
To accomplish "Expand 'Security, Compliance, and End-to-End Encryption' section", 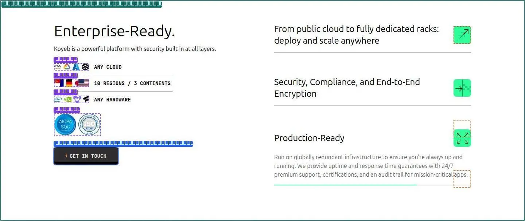I will [373, 88].
